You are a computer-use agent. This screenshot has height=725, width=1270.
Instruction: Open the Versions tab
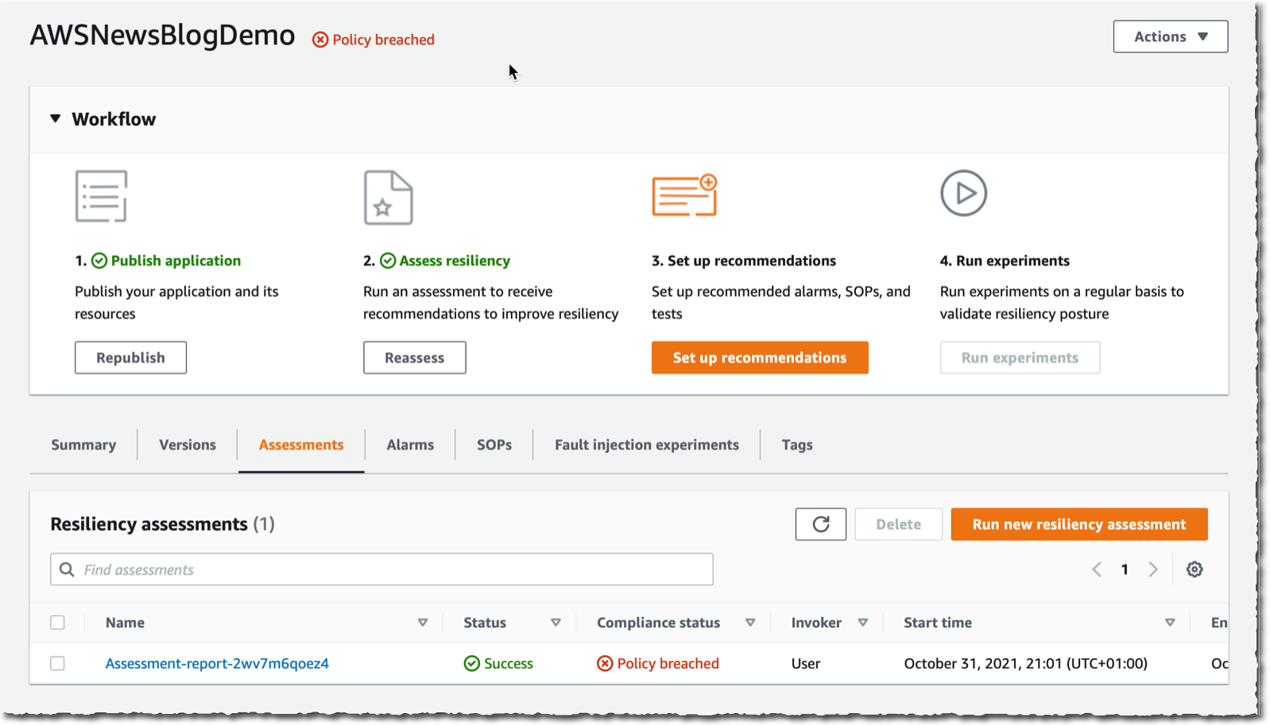pyautogui.click(x=188, y=445)
